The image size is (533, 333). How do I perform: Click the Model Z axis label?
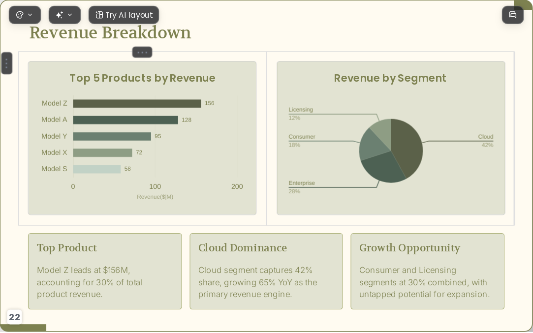click(x=55, y=103)
